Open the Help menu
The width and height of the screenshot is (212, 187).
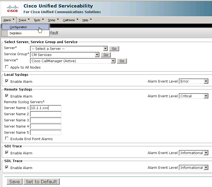pyautogui.click(x=87, y=20)
